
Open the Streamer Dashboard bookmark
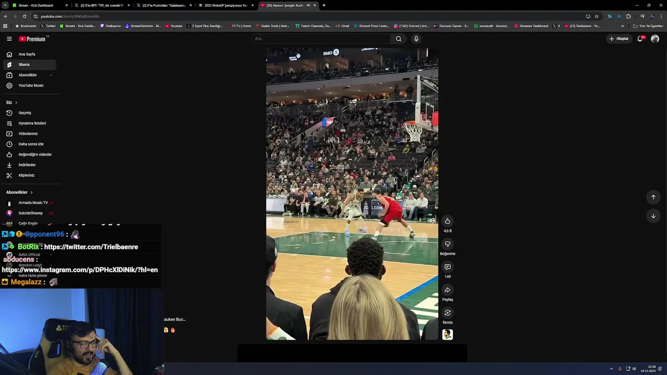pyautogui.click(x=531, y=26)
